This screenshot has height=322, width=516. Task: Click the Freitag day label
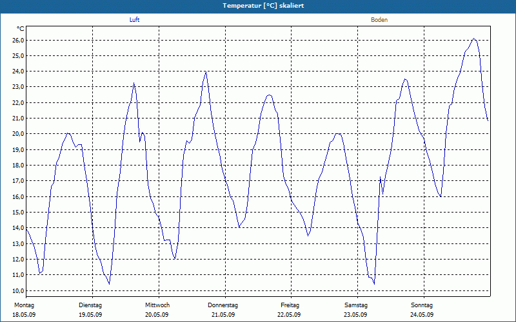(290, 305)
